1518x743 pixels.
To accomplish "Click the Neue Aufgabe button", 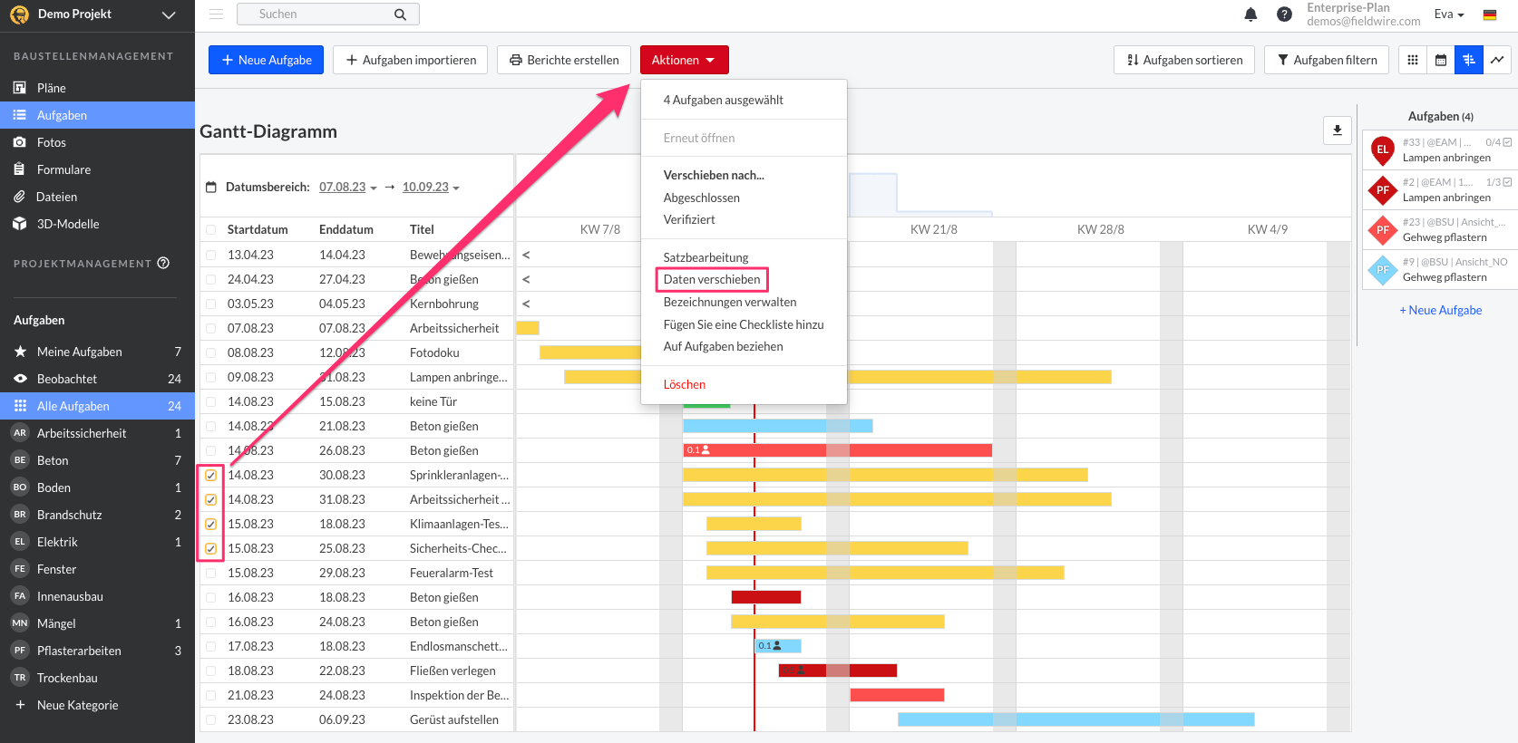I will pos(266,60).
